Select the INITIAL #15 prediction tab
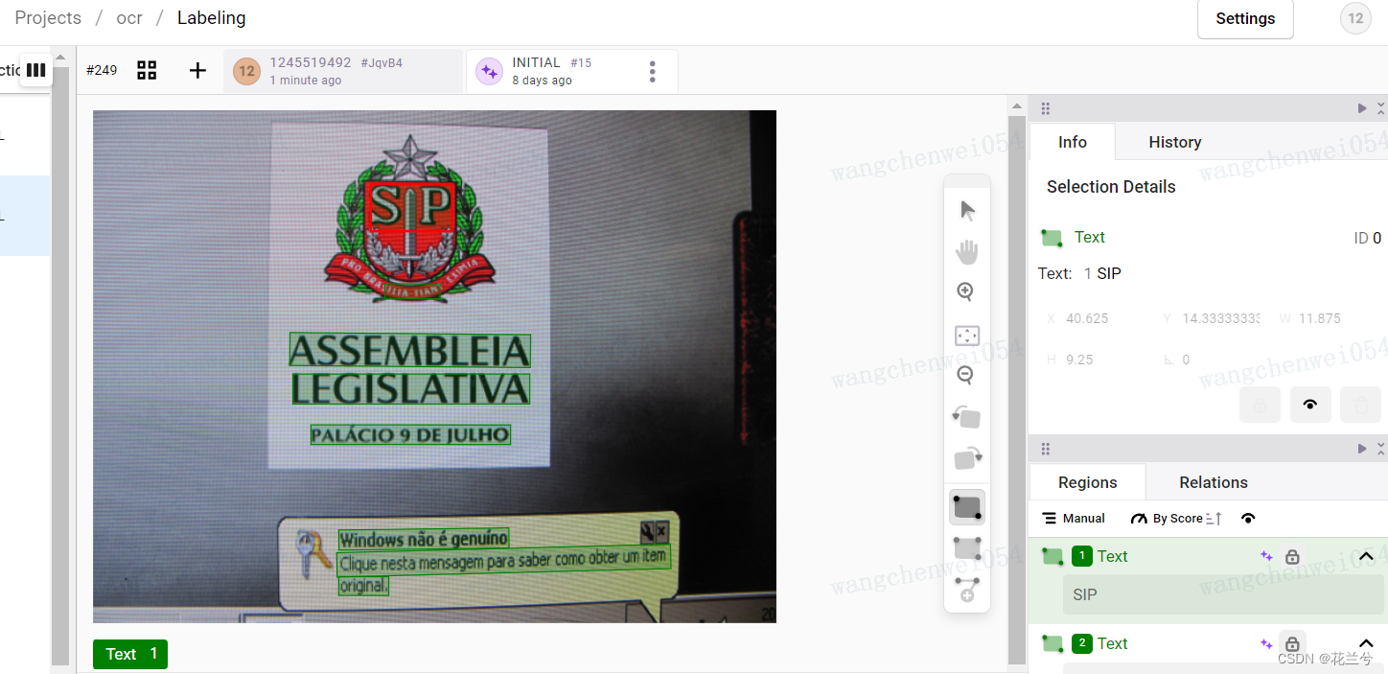The image size is (1388, 674). (572, 71)
